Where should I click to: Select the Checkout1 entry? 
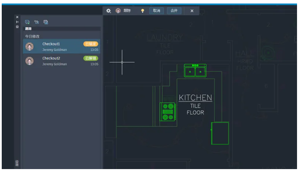coord(61,46)
